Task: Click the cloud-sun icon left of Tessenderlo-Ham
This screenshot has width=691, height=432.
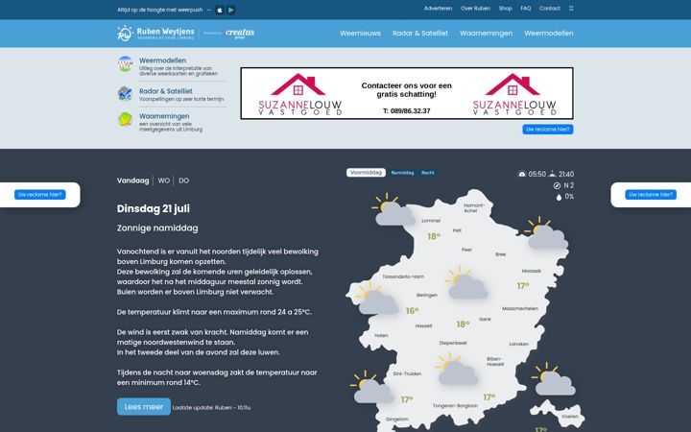Action: 377,299
